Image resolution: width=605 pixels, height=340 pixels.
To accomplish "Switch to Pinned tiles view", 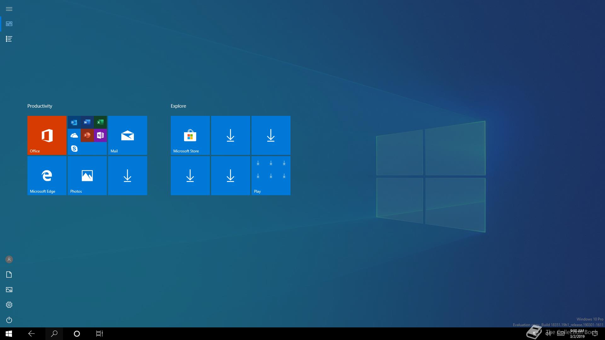I will pos(9,24).
